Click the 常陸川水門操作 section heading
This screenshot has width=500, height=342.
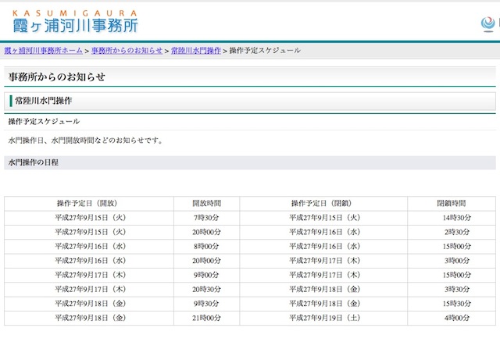[x=44, y=101]
